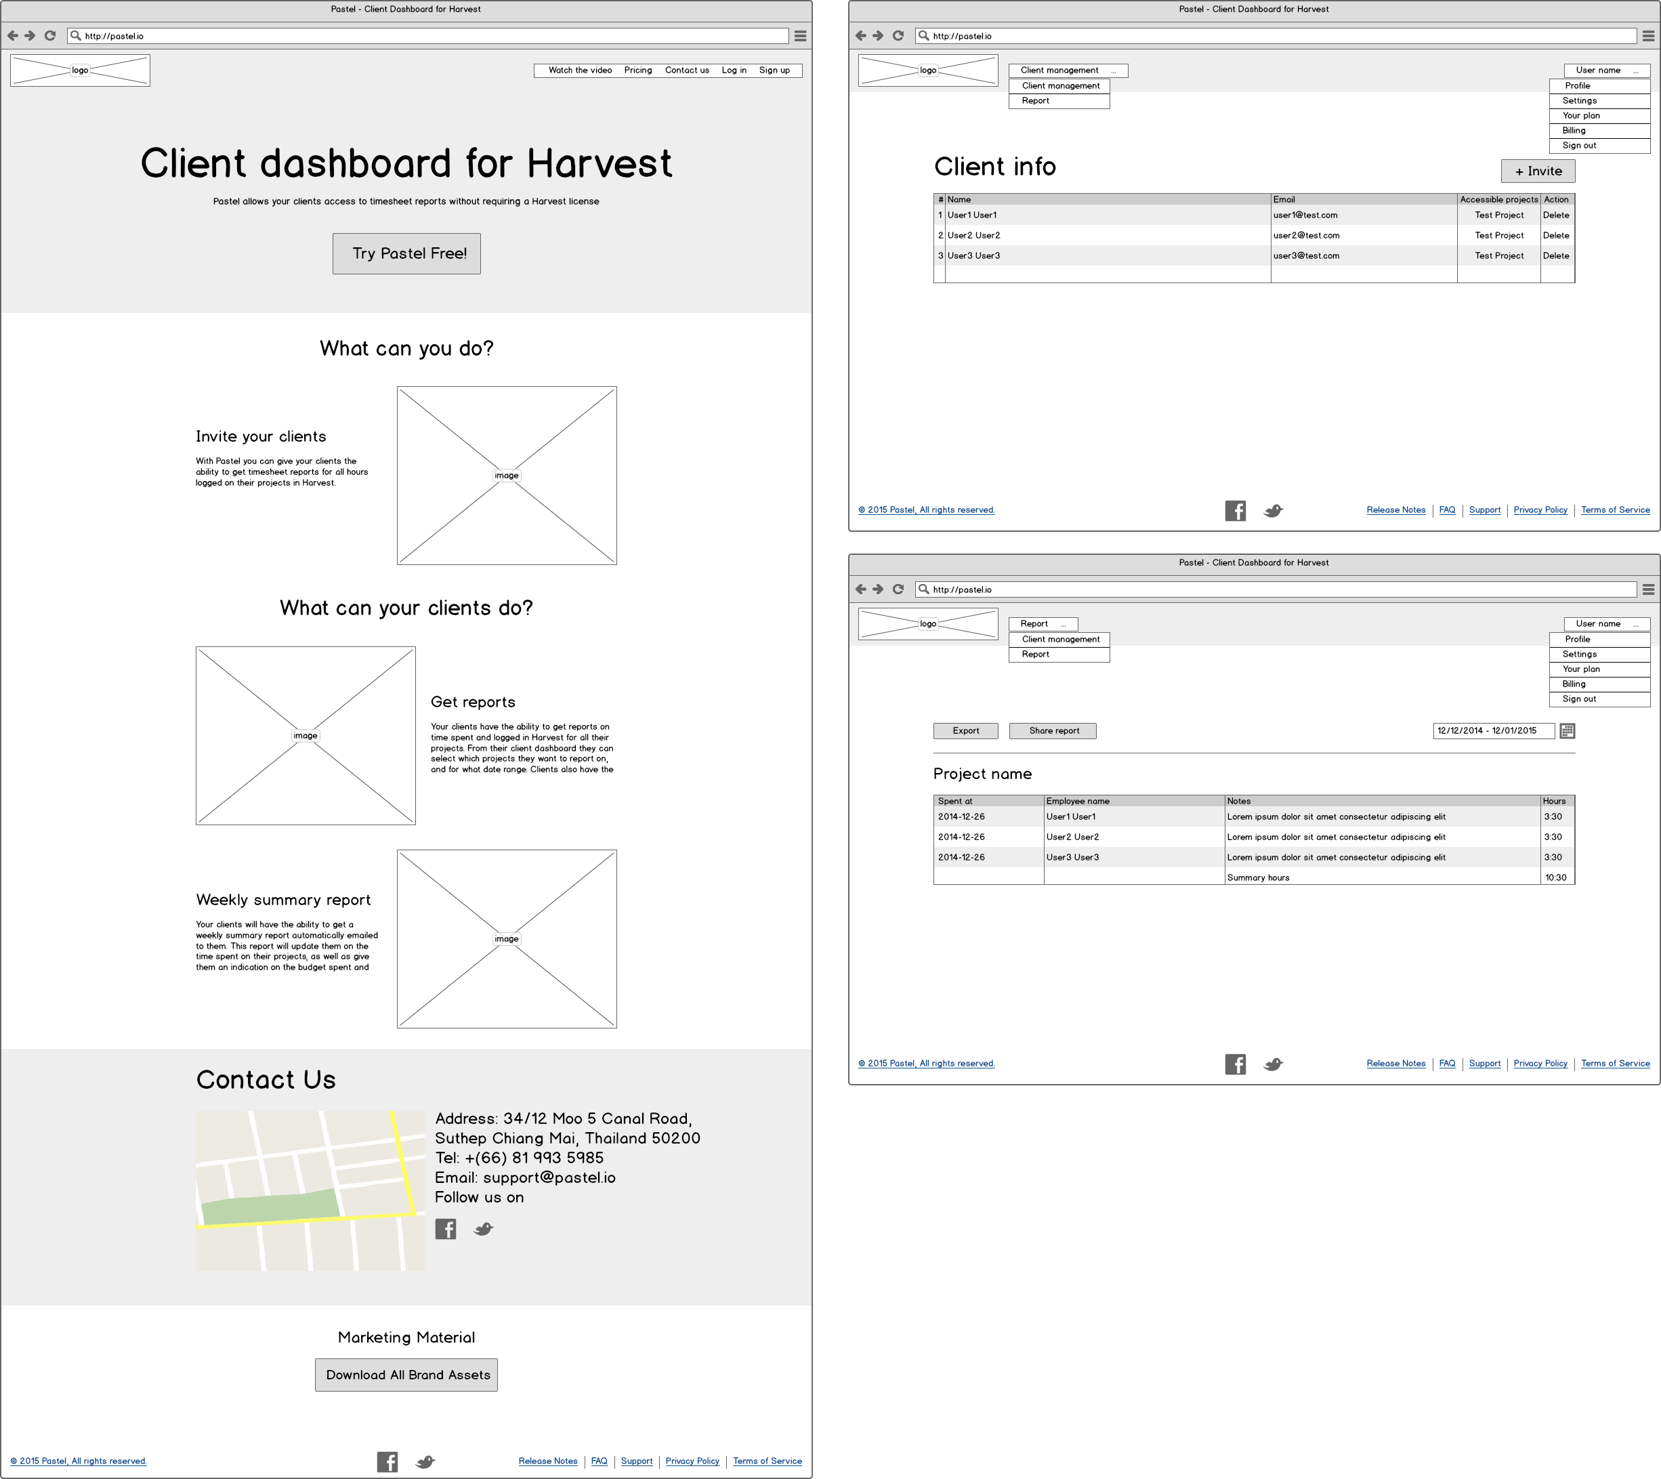The height and width of the screenshot is (1479, 1661).
Task: Click Try Pastel Free button
Action: click(x=410, y=255)
